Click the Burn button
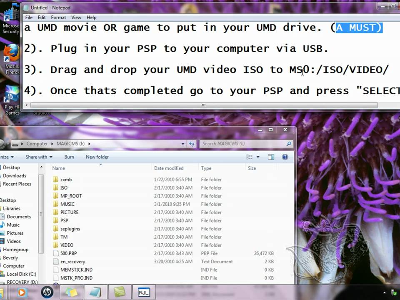The width and height of the screenshot is (400, 300). point(69,157)
